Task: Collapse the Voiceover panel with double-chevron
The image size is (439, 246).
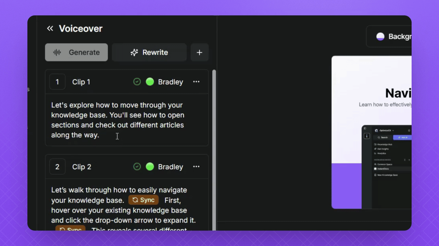Action: coord(50,28)
